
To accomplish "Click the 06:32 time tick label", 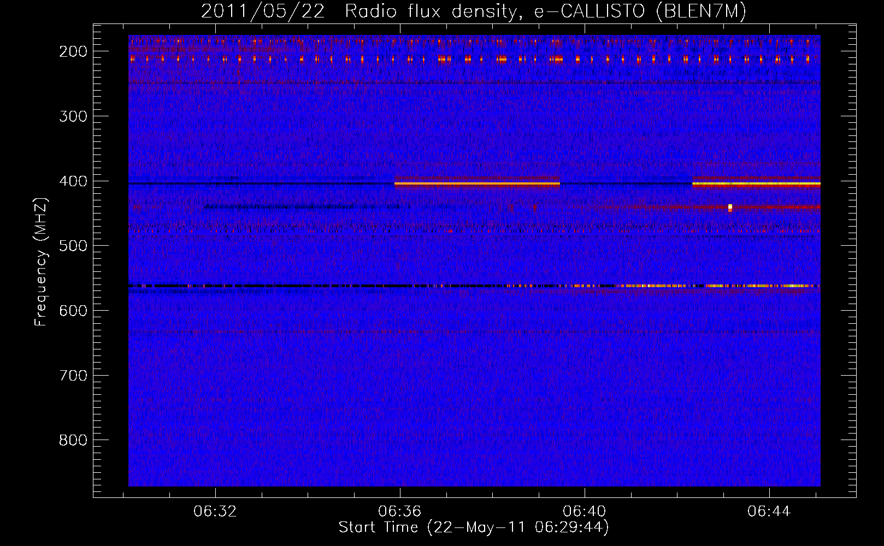I will pyautogui.click(x=215, y=512).
